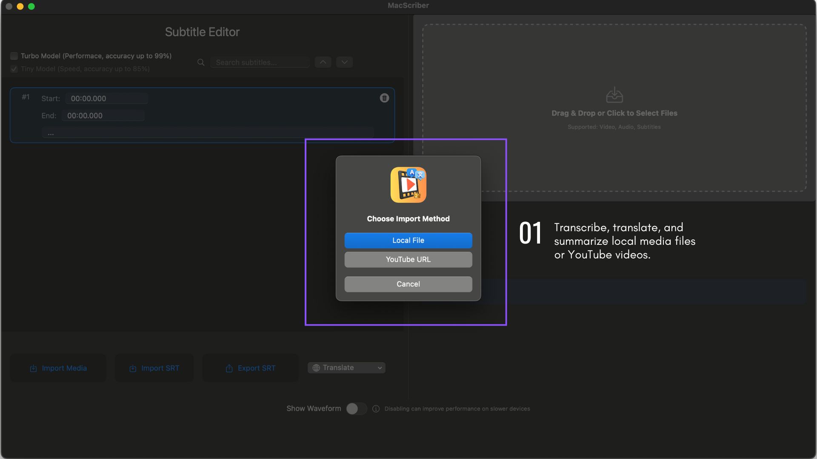
Task: Toggle the Tiny Model checkbox
Action: [x=14, y=69]
